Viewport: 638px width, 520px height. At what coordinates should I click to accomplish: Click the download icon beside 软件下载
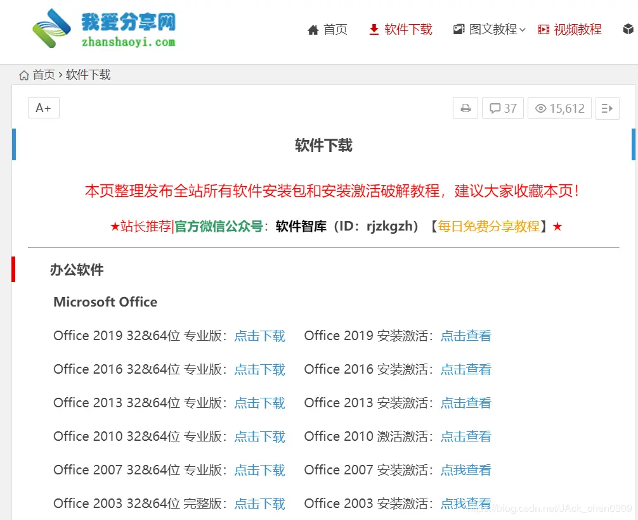point(374,30)
